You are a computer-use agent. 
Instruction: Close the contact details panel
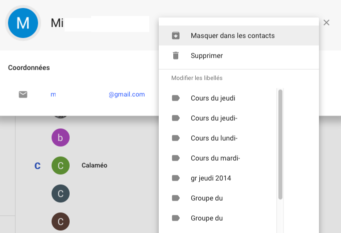(326, 22)
